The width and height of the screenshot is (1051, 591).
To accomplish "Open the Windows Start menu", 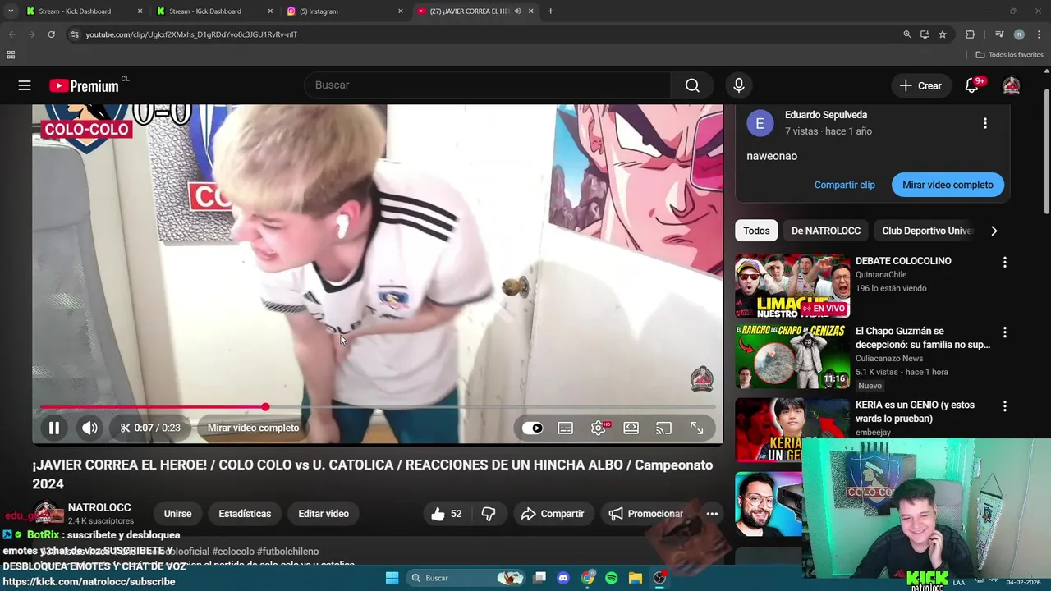I will point(392,578).
